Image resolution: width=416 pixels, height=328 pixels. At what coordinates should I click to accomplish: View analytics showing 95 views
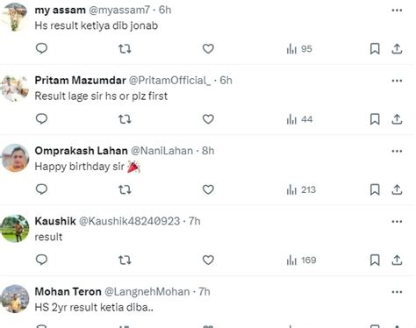coord(299,49)
